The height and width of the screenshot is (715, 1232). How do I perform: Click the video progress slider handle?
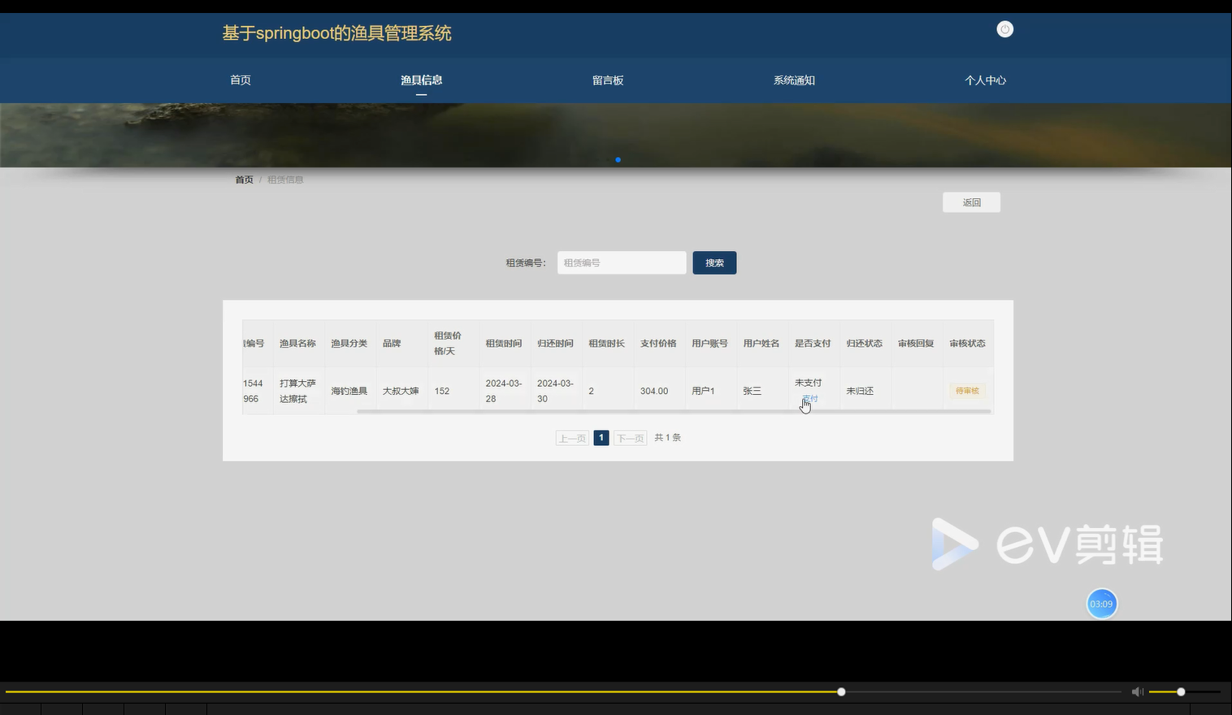(841, 691)
